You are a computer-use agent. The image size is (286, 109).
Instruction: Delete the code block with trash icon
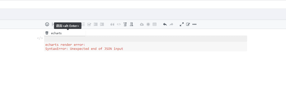[47, 33]
